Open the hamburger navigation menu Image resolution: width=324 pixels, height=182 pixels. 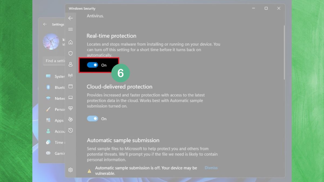[x=70, y=29]
